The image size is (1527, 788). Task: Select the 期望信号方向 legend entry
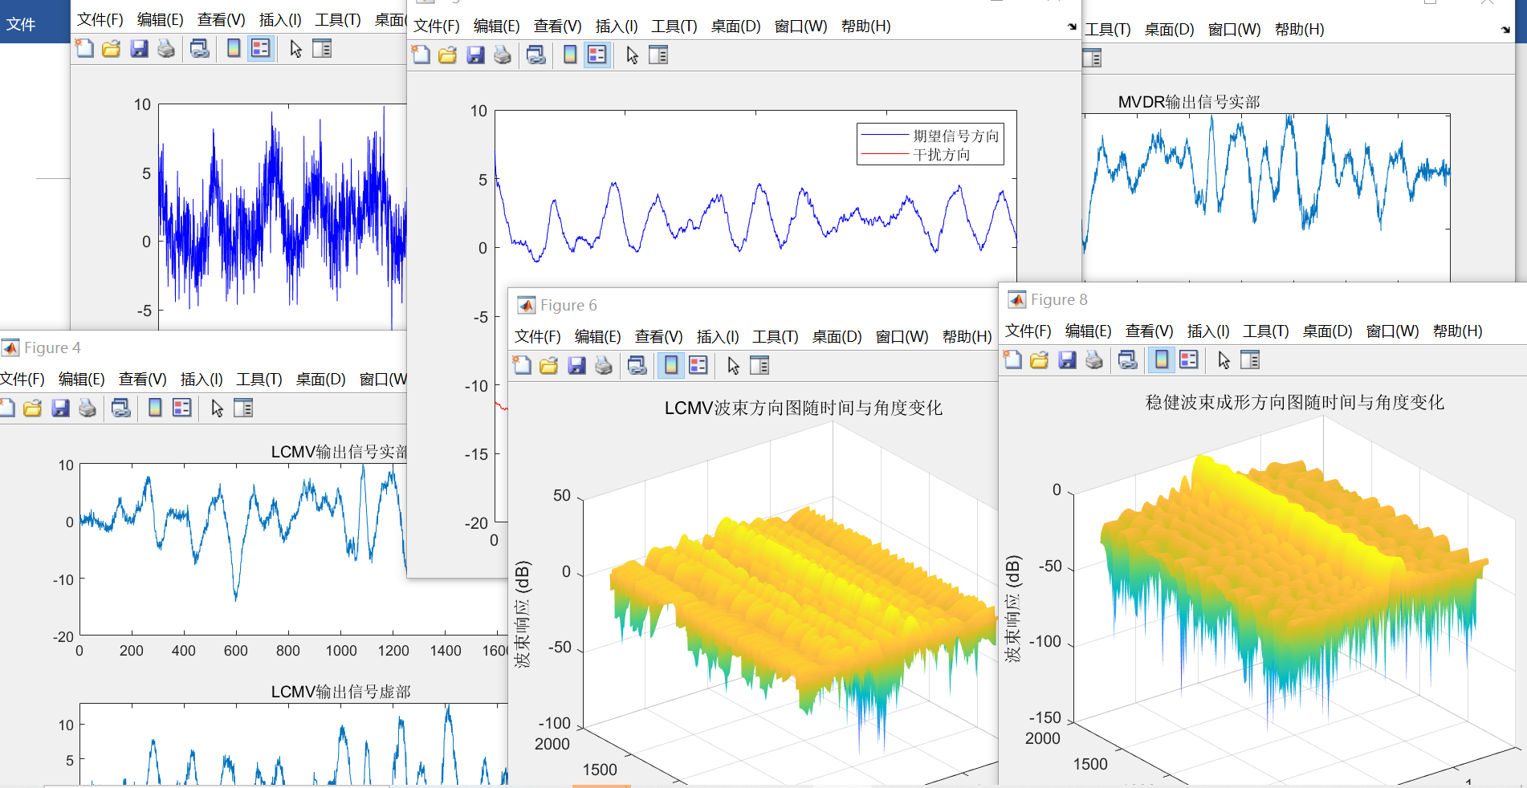click(x=955, y=136)
